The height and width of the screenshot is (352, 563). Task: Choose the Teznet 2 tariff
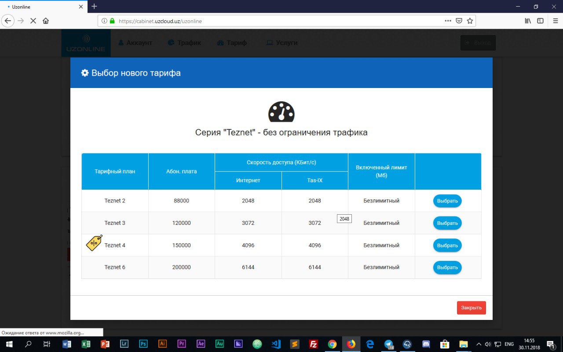[x=447, y=201]
